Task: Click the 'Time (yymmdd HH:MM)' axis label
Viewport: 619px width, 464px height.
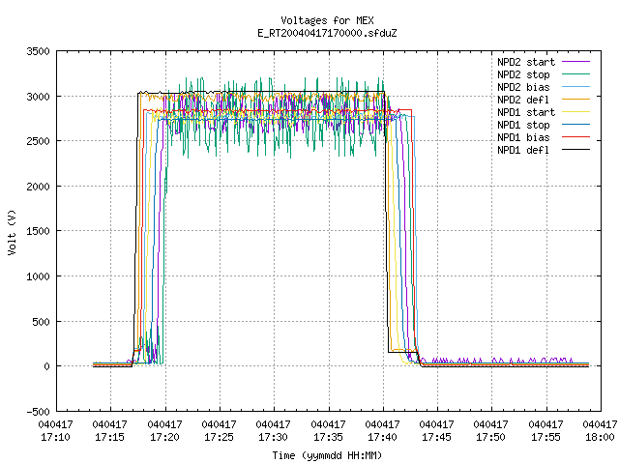Action: click(x=327, y=455)
